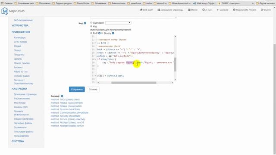The height and width of the screenshot is (155, 276).
Task: Select the Код radio button
Action: tap(91, 26)
